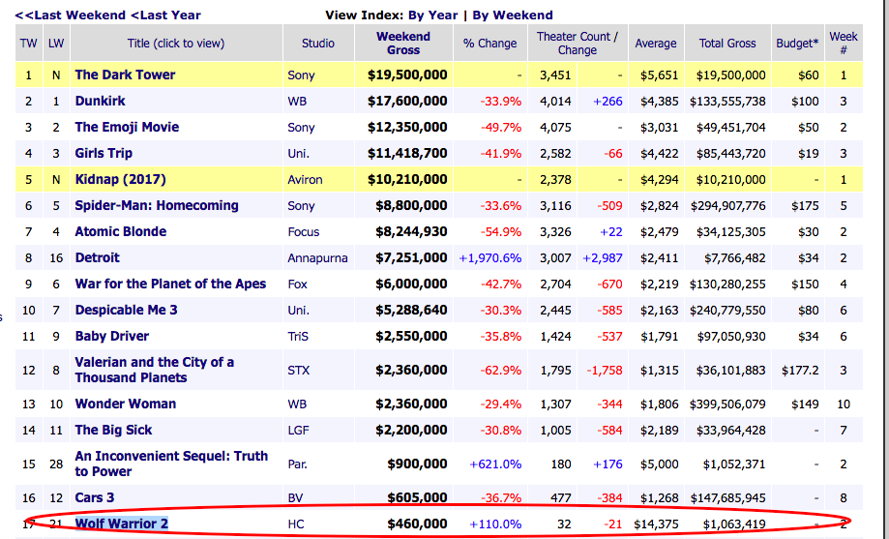
Task: Select the $10,210,000 weekend gross for Kidnap
Action: point(407,180)
